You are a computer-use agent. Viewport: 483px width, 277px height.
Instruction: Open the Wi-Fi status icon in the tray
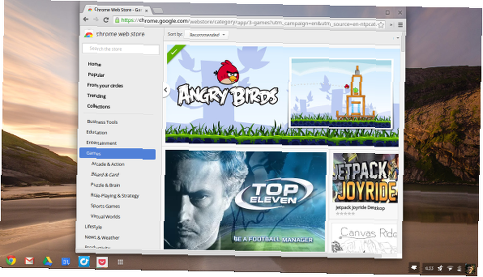coord(450,268)
